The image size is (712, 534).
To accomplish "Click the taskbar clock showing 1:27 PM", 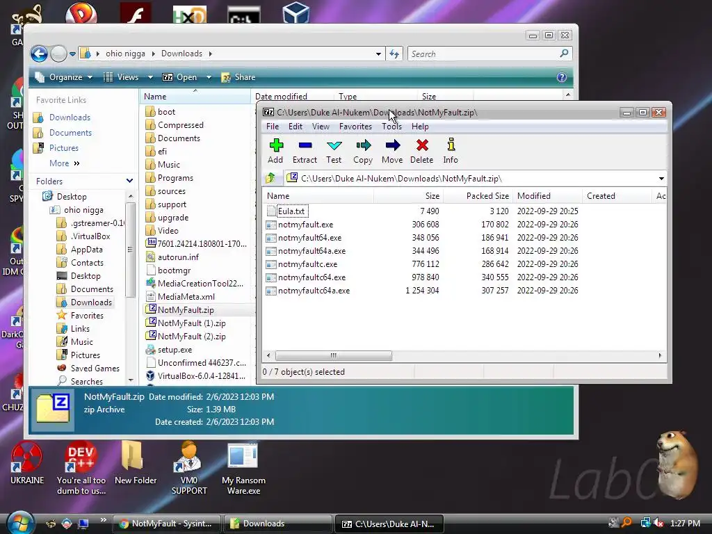I will pos(685,523).
